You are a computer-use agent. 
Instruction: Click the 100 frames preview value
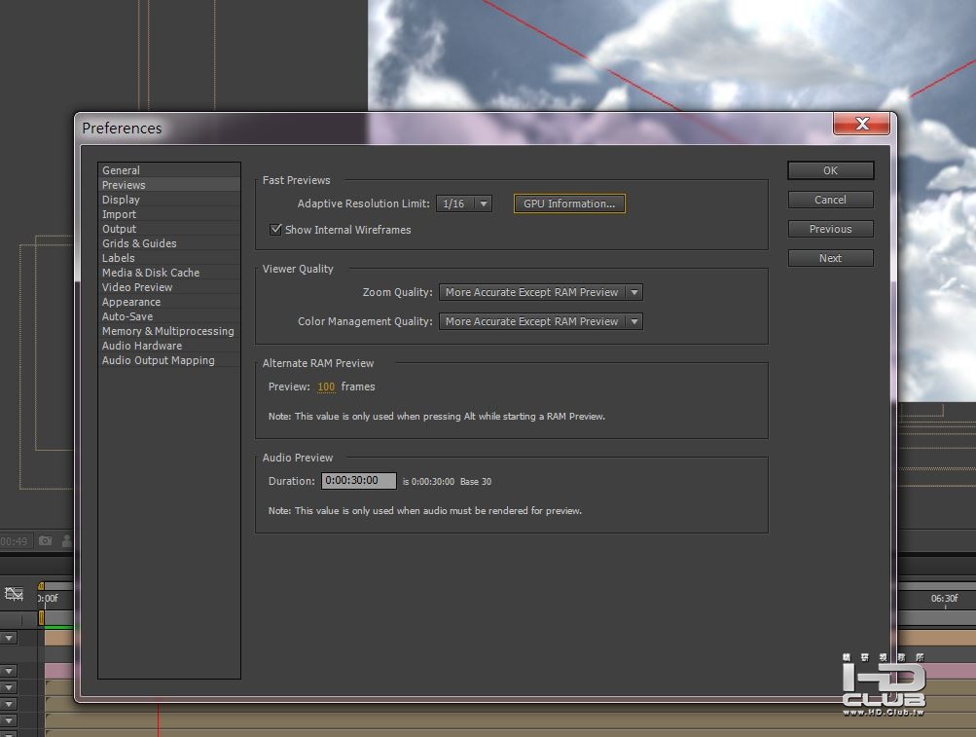[326, 387]
